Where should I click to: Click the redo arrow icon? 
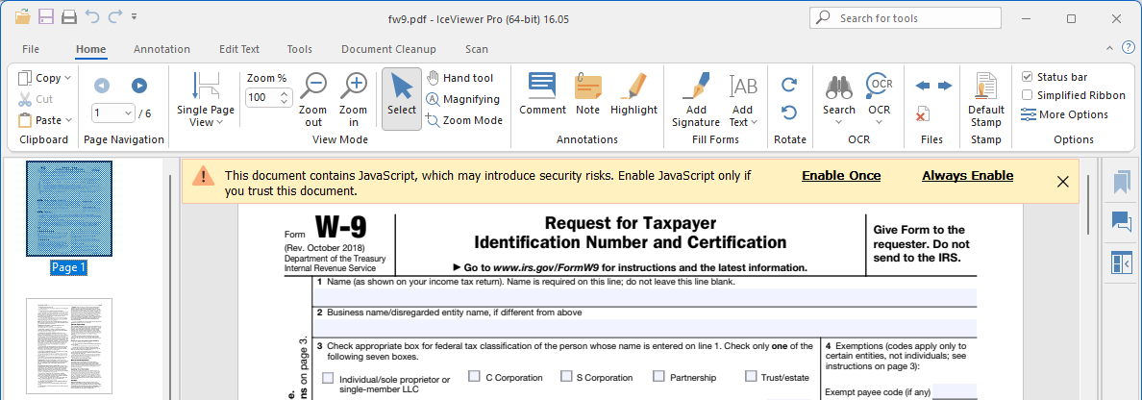pos(114,16)
